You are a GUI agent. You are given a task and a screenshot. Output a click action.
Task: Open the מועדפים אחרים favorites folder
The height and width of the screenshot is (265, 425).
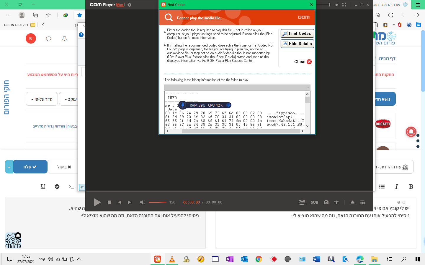pos(19,25)
